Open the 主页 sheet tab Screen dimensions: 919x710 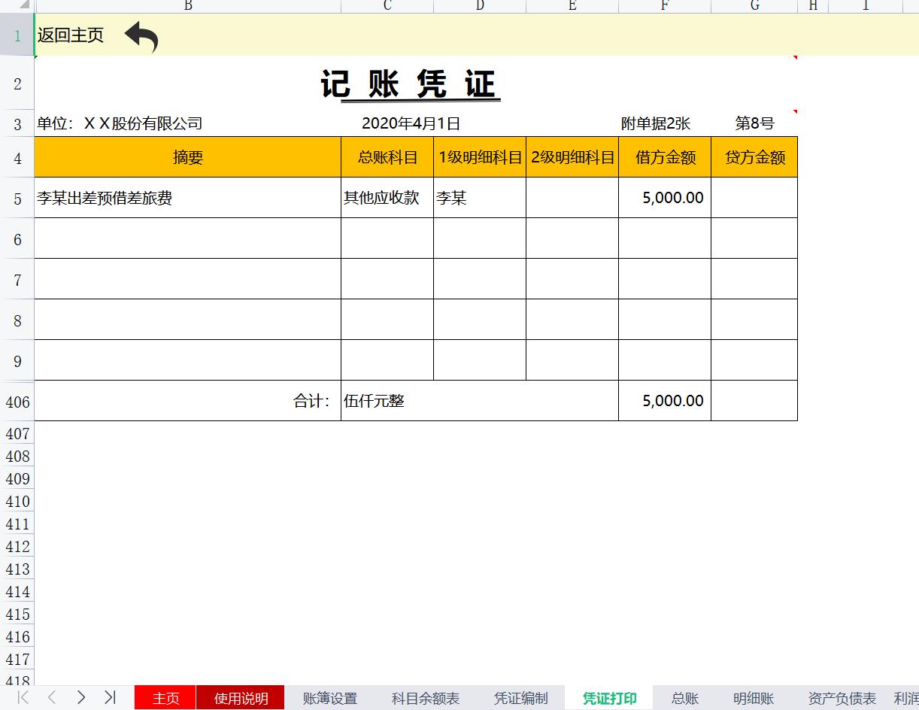click(x=164, y=698)
